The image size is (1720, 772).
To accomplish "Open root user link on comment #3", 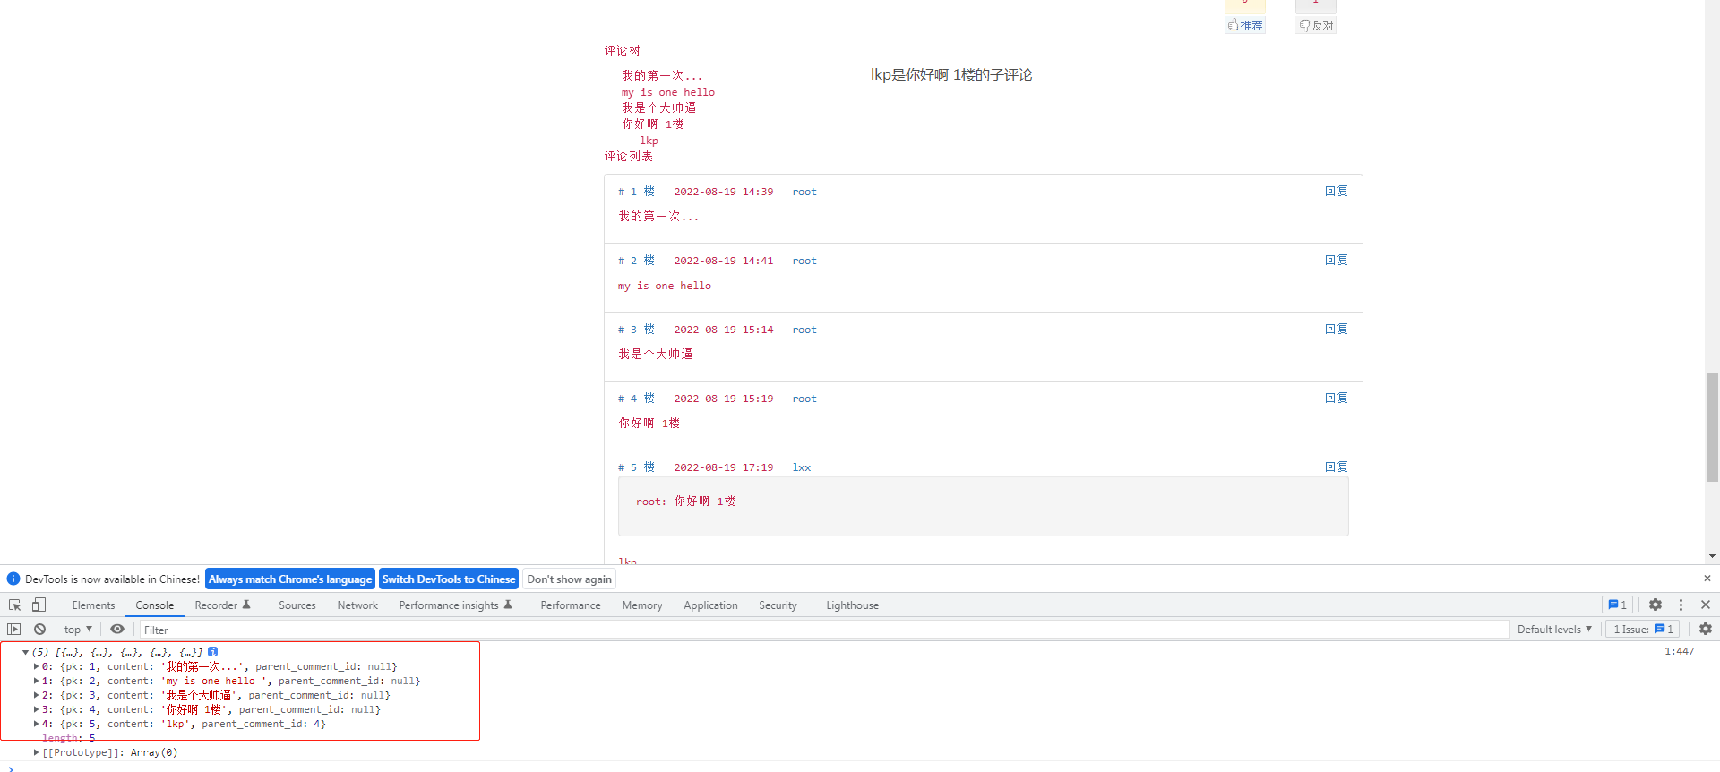I will click(x=804, y=330).
